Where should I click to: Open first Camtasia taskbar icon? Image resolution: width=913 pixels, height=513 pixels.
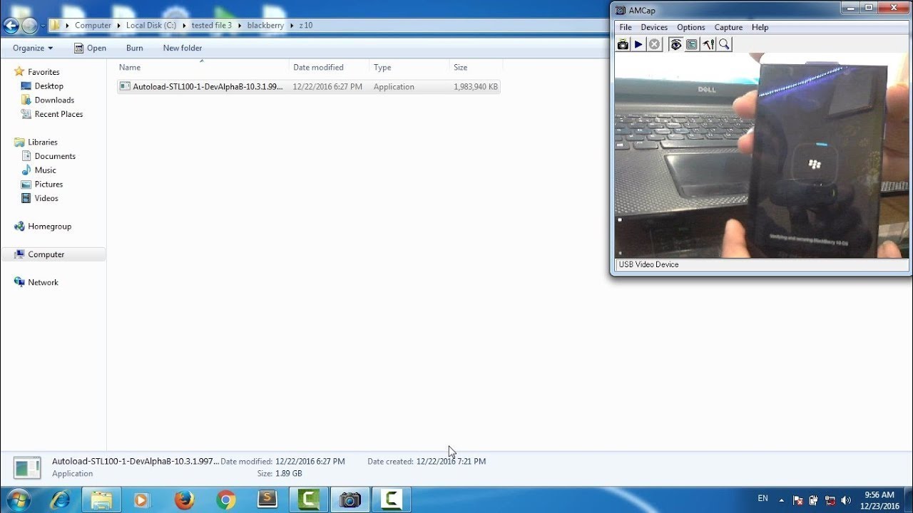point(309,500)
